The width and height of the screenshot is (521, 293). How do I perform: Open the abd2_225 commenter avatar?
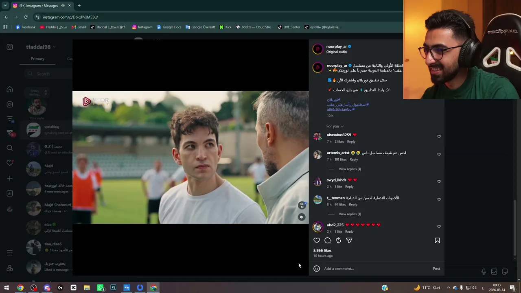pos(317,227)
